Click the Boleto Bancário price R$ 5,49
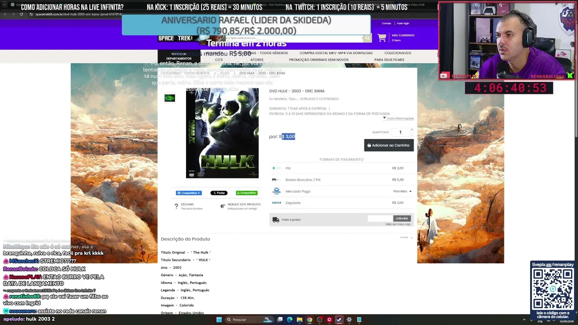 point(398,180)
